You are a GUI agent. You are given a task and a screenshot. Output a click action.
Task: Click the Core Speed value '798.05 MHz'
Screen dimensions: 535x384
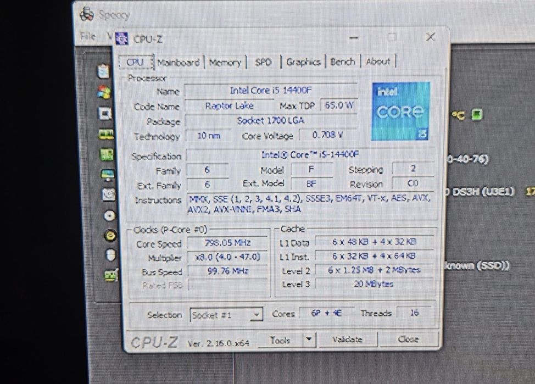click(x=227, y=243)
